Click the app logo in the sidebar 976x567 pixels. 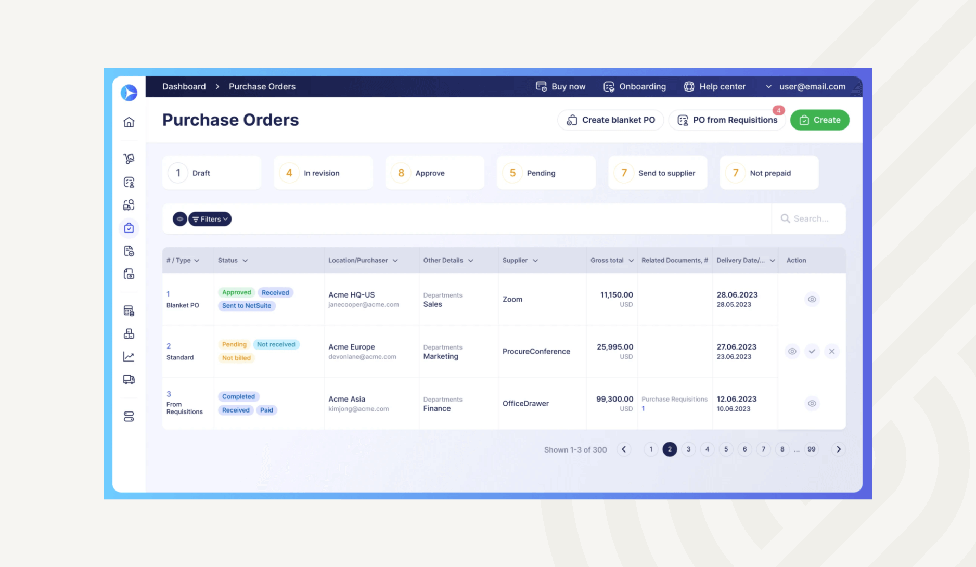pos(129,93)
